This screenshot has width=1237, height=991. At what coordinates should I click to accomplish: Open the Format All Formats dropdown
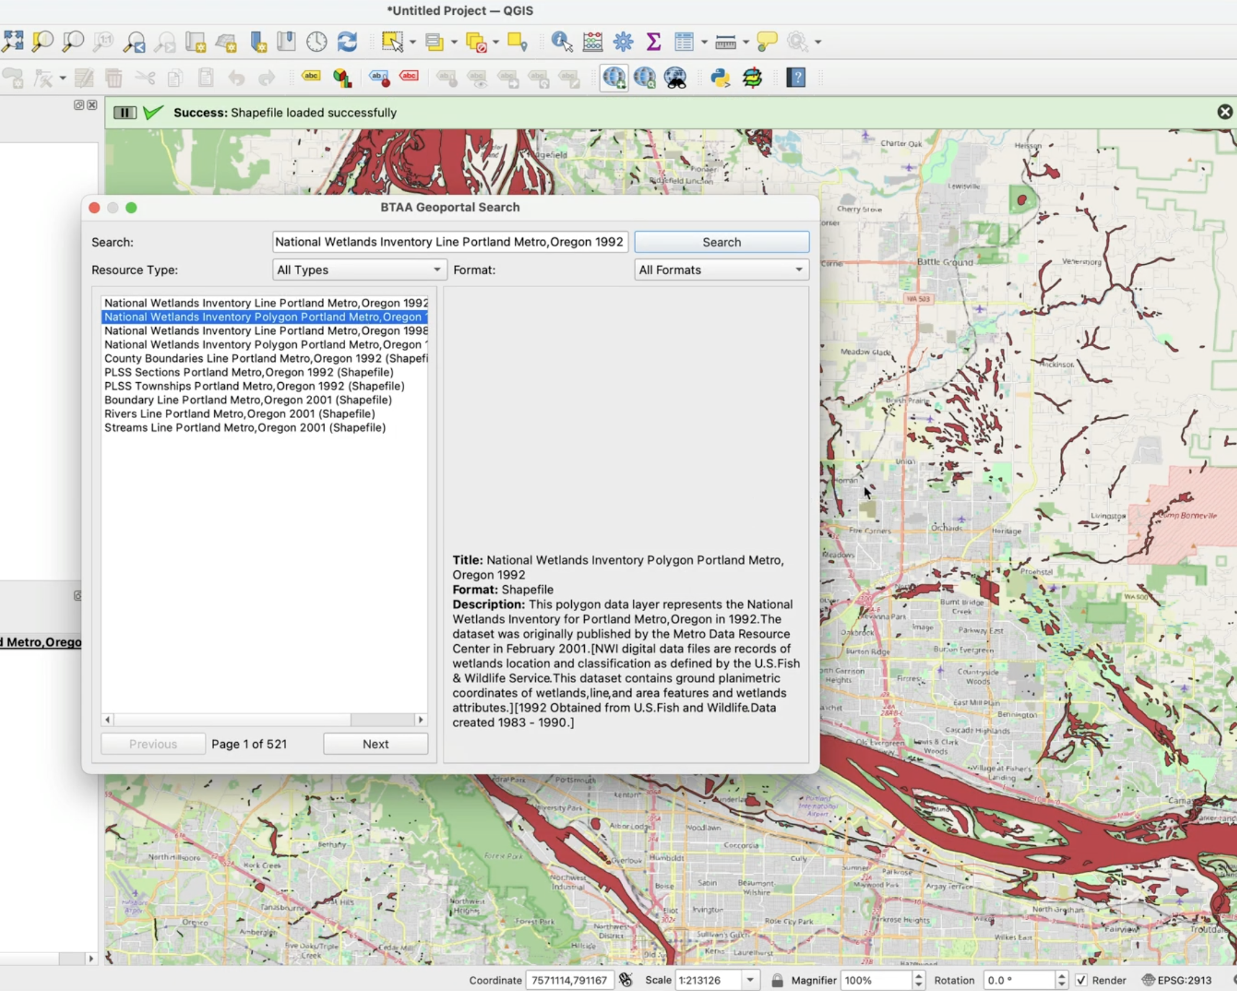click(x=721, y=270)
